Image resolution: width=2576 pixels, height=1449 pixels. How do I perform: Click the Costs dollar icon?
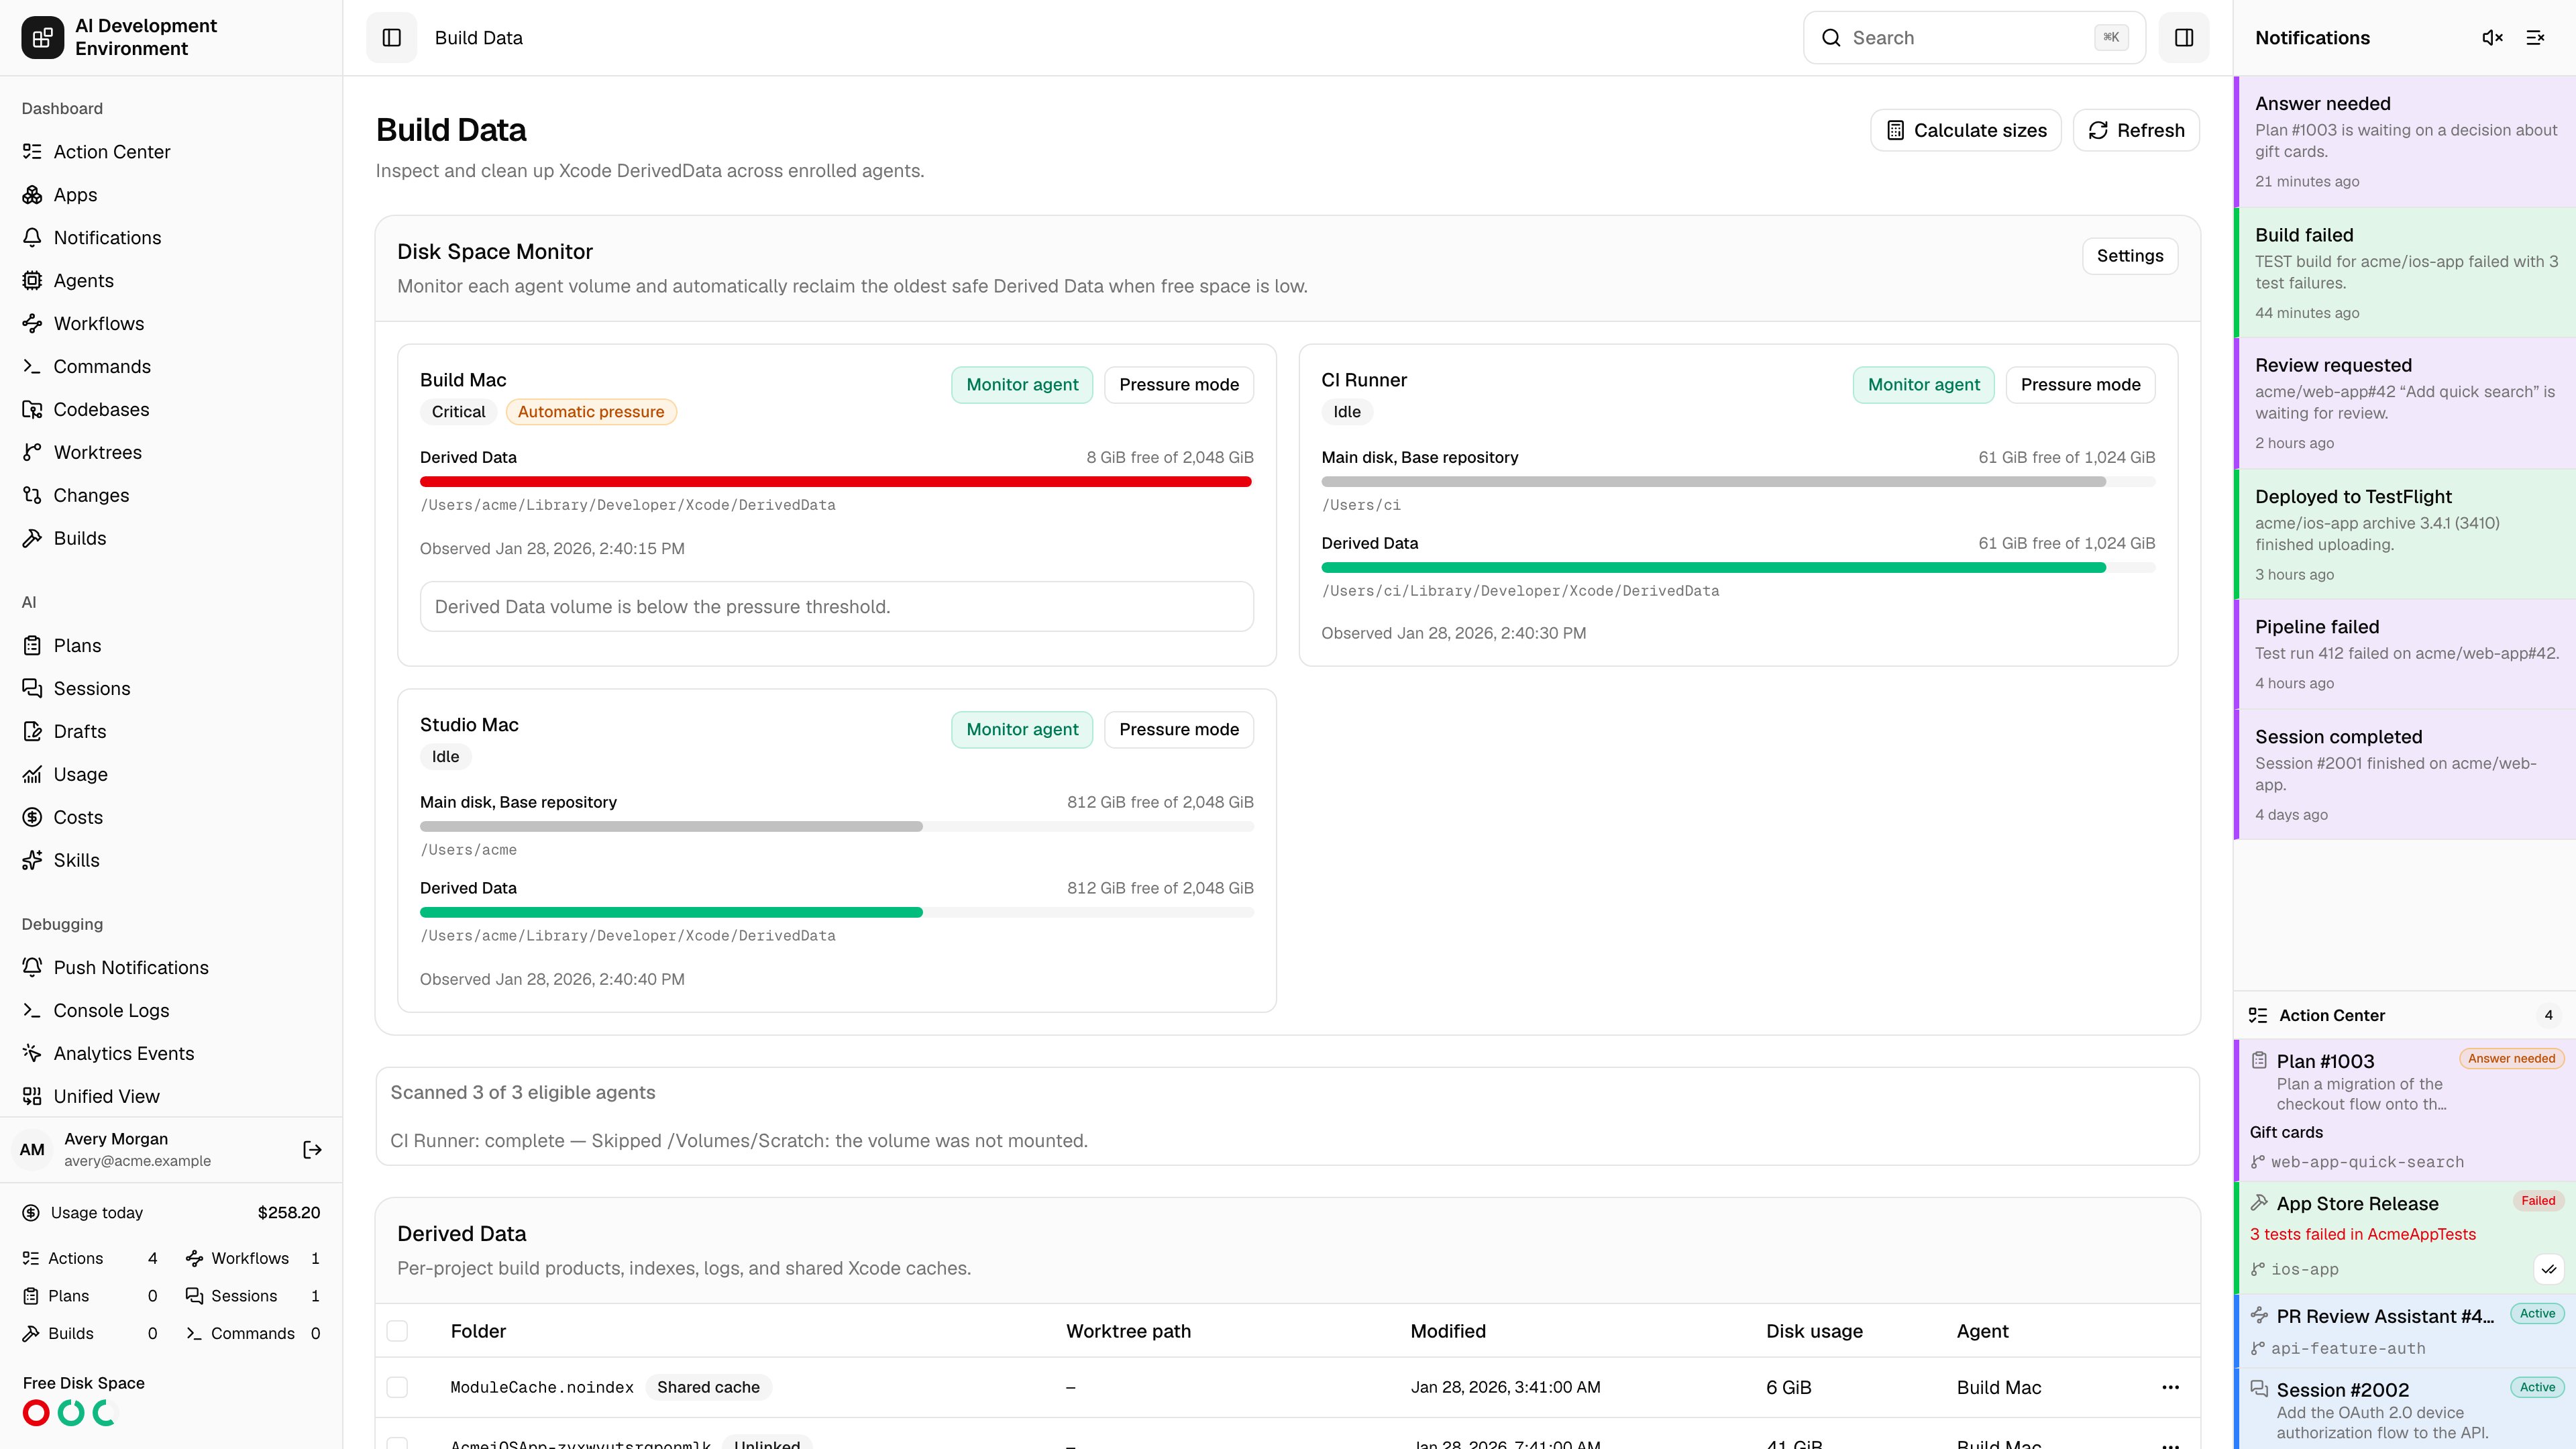tap(32, 818)
